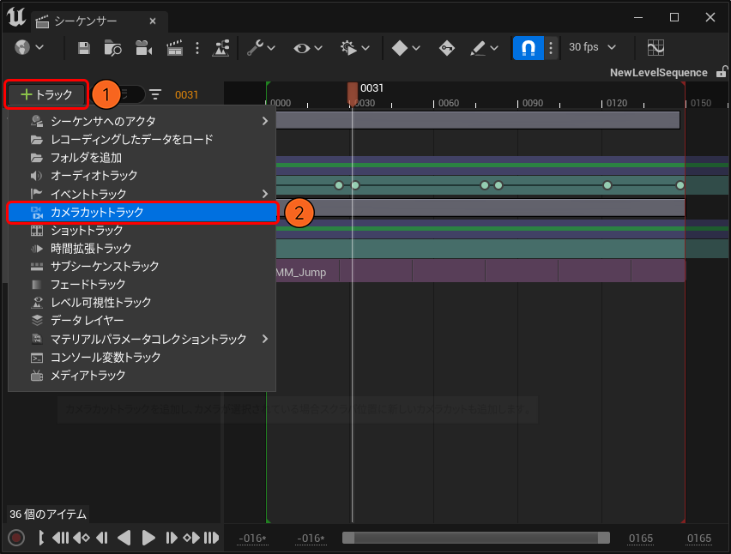This screenshot has height=554, width=731.
Task: Open the Render Movie clapperboard icon
Action: 175,48
